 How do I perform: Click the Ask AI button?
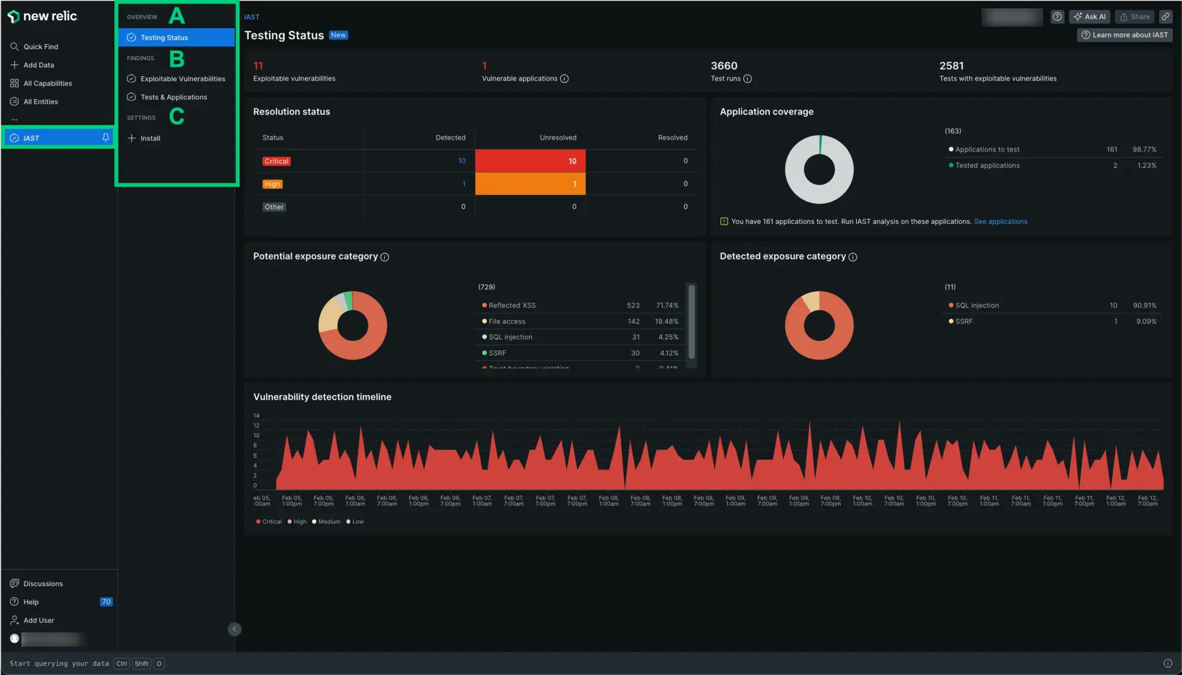pyautogui.click(x=1089, y=17)
